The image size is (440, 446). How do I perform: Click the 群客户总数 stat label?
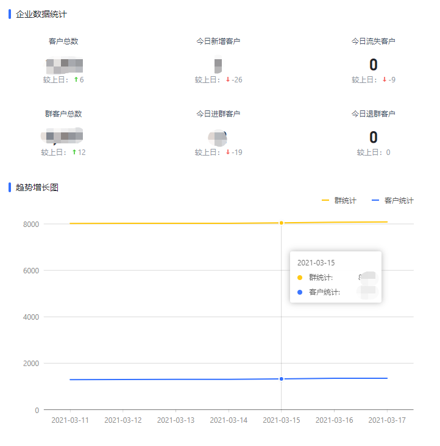click(63, 113)
